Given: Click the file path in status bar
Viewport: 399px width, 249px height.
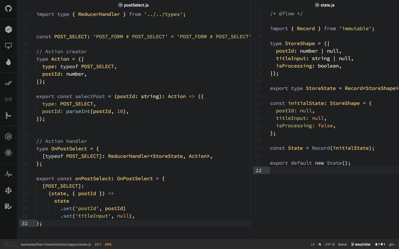Looking at the screenshot, I should (x=56, y=244).
